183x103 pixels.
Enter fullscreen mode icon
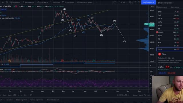tap(135, 2)
